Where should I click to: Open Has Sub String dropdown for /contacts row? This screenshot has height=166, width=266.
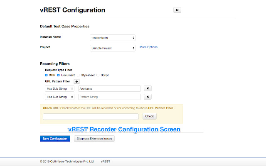[59, 88]
